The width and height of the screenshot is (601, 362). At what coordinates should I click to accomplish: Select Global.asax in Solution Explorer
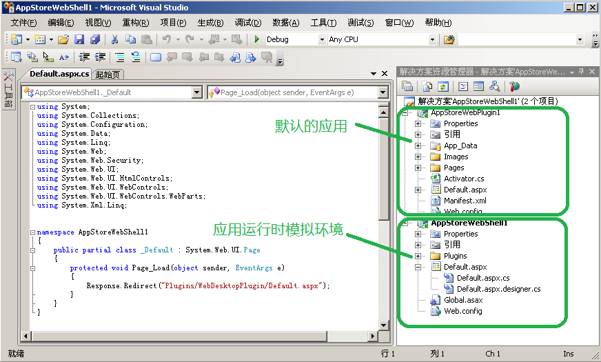pyautogui.click(x=463, y=300)
